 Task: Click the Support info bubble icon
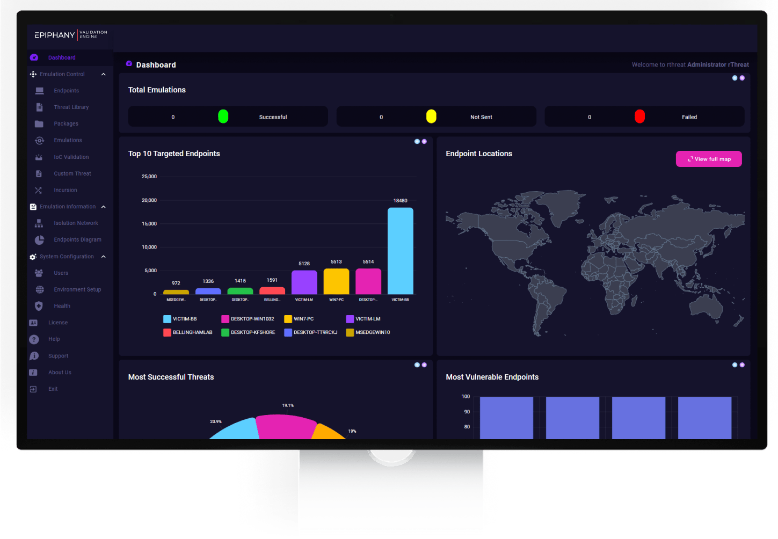coord(34,356)
